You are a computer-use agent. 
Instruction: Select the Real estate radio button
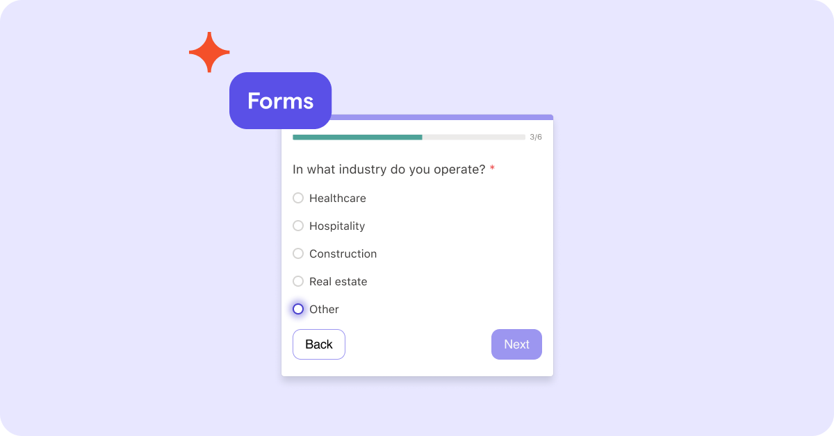pos(298,281)
